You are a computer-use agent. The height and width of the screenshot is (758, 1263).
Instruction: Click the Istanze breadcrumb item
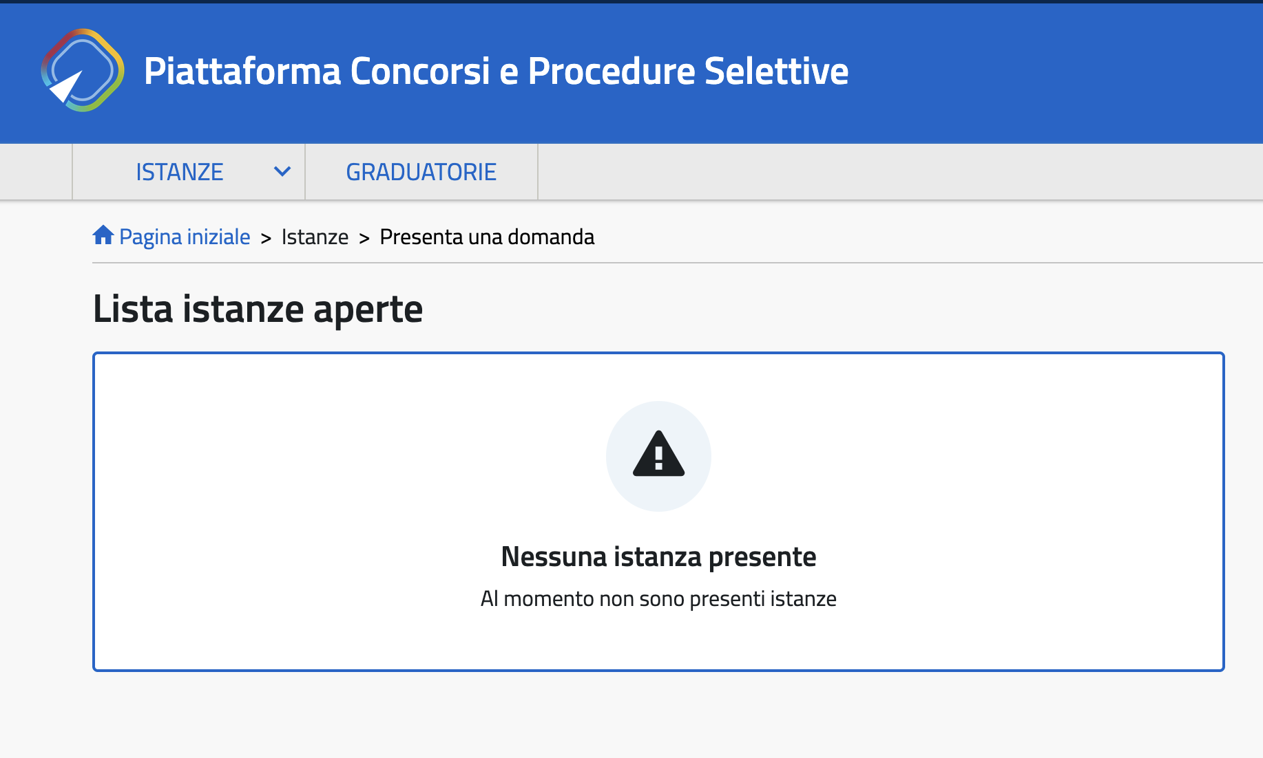(315, 237)
